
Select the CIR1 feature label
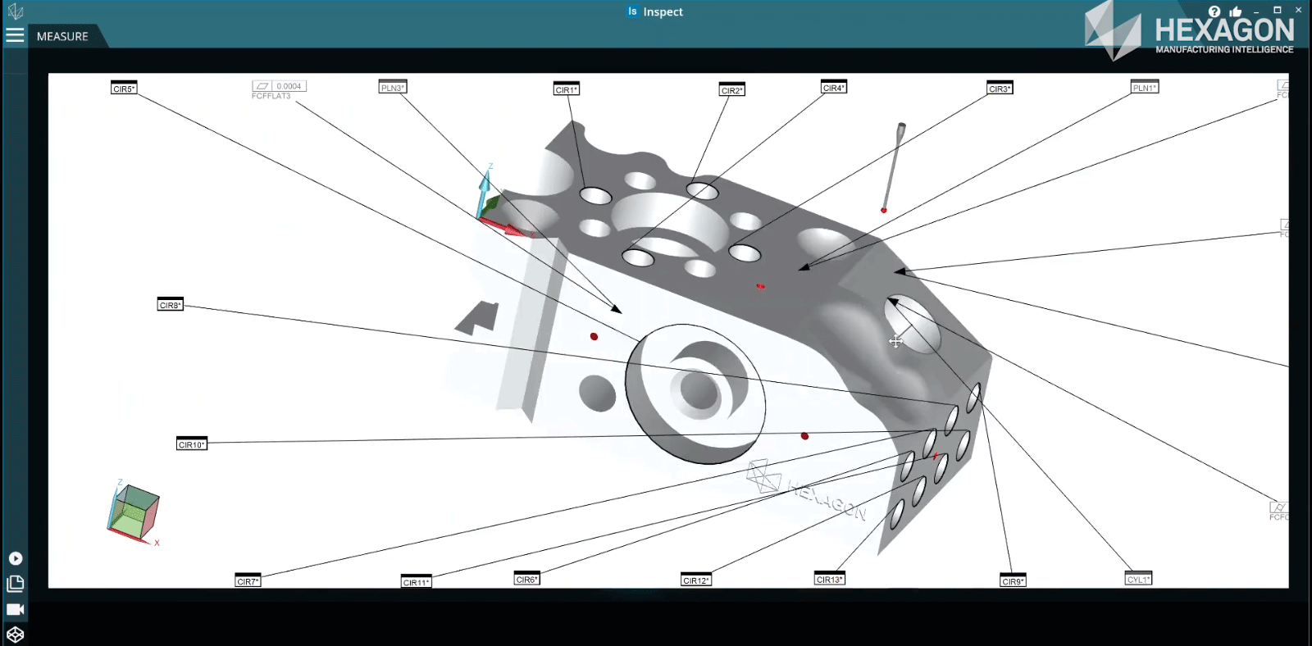tap(567, 89)
